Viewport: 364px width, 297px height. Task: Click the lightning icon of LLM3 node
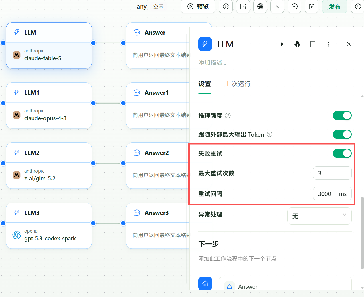coord(17,213)
